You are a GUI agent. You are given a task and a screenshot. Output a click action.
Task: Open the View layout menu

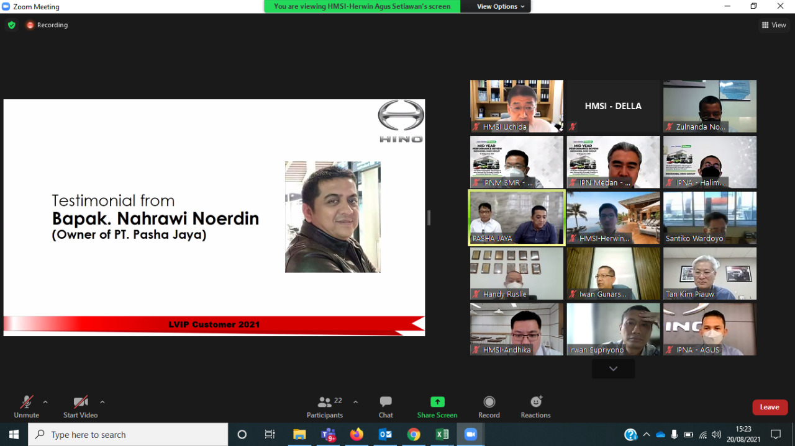coord(774,25)
